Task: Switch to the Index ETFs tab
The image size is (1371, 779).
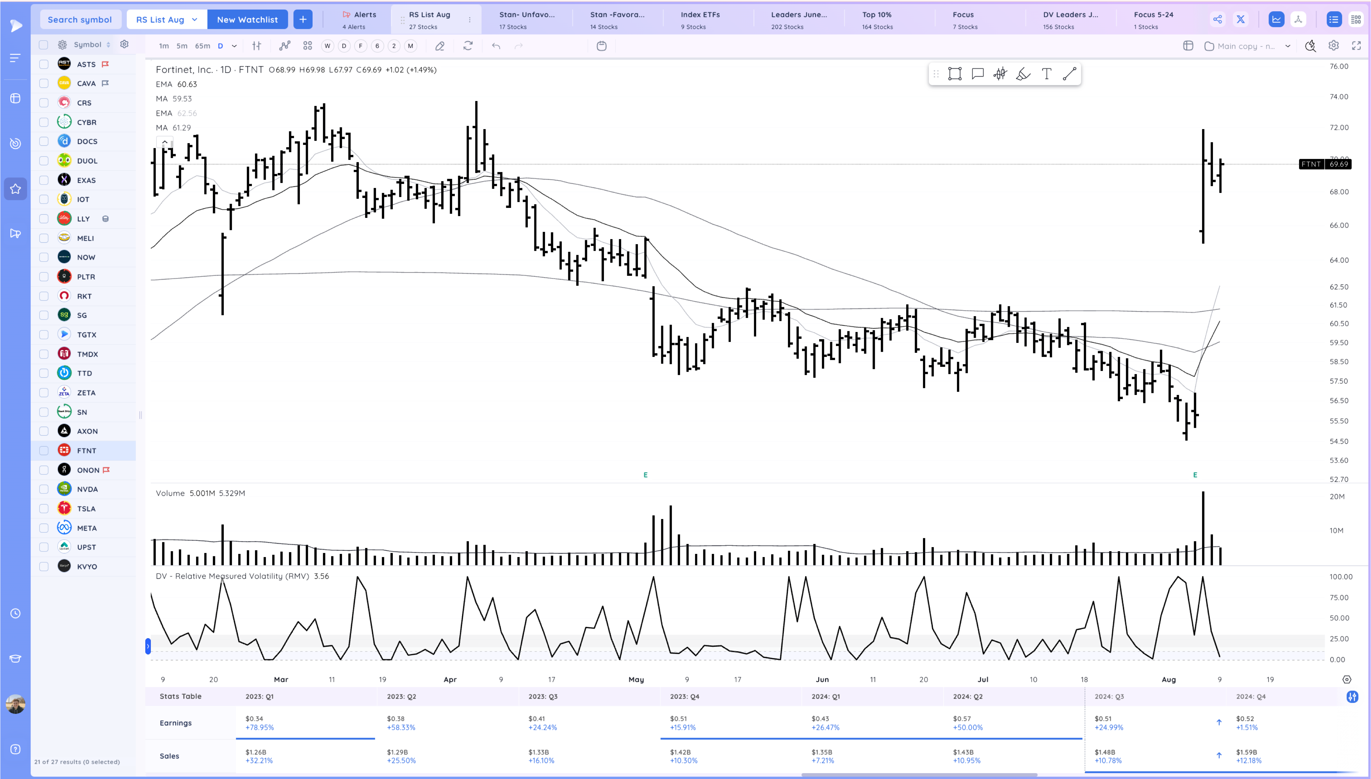Action: [x=700, y=19]
